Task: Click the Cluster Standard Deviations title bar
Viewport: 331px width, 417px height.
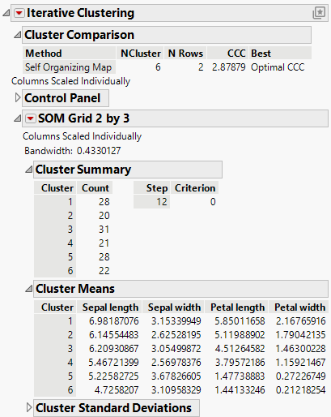Action: coord(117,408)
